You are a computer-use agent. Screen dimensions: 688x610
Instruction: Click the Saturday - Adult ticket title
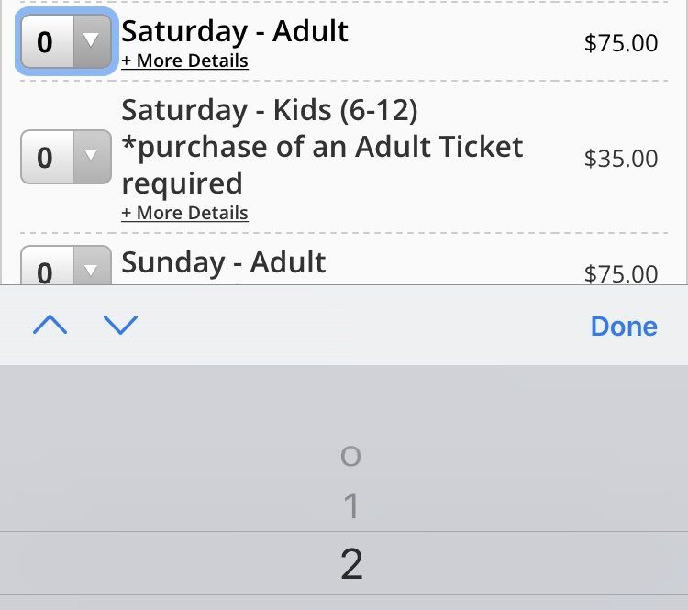pos(235,31)
